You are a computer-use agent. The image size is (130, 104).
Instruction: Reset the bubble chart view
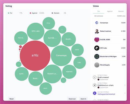tap(12, 99)
